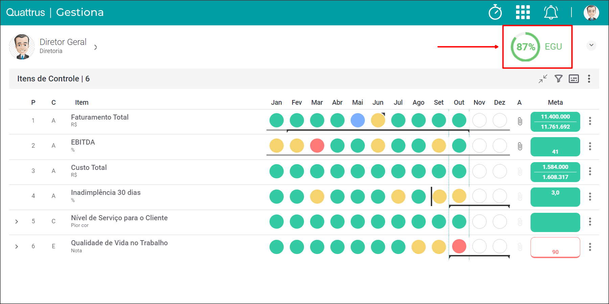The image size is (609, 304).
Task: Open row menu for Qualidade de Vida
Action: 590,247
